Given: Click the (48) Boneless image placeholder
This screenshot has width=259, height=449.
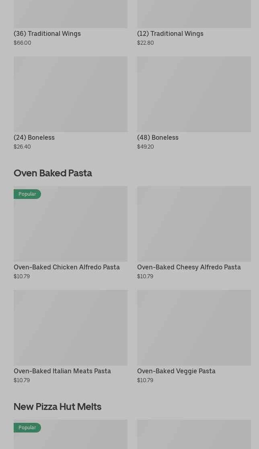Looking at the screenshot, I should 194,94.
